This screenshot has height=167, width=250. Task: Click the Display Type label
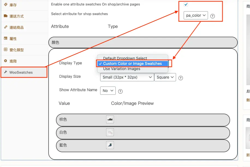click(70, 63)
